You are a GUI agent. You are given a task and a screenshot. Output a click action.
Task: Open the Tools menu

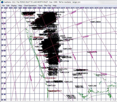pyautogui.click(x=40, y=6)
